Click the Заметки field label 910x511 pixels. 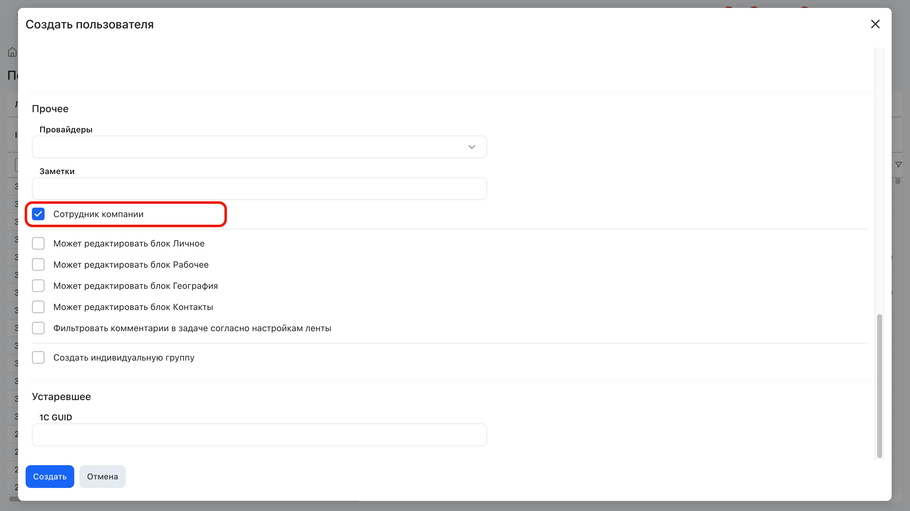click(x=57, y=171)
